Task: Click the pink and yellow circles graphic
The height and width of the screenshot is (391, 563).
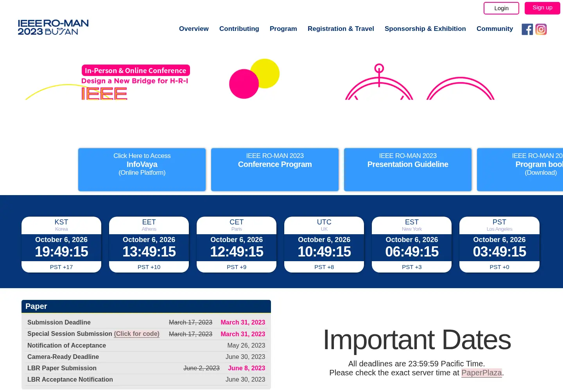Action: pyautogui.click(x=254, y=79)
